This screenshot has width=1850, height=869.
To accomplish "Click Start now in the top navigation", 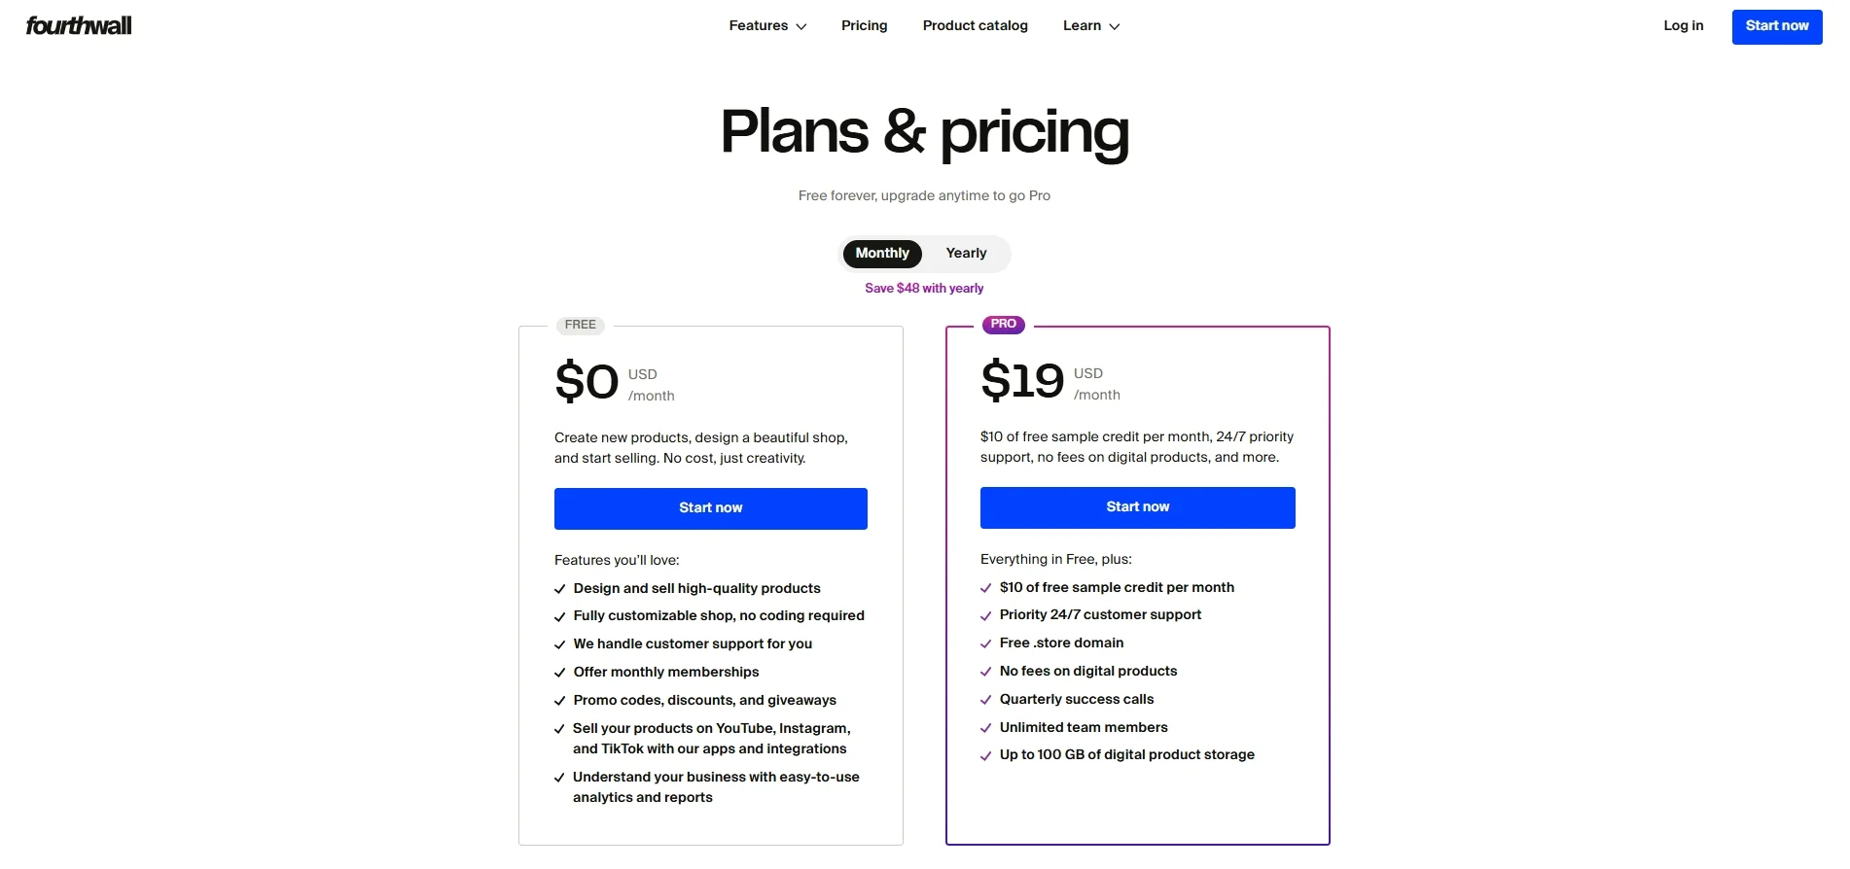I will click(1777, 26).
